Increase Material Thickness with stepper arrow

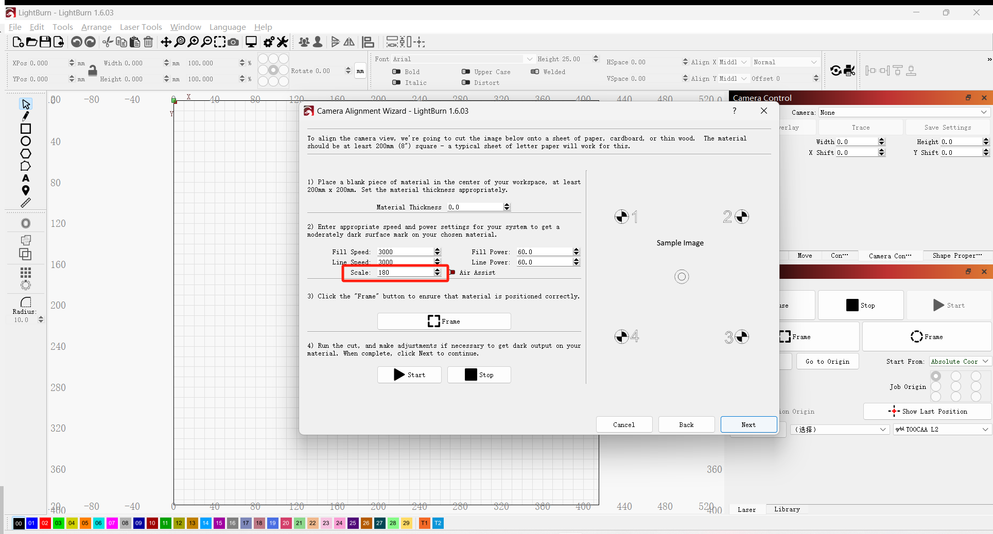point(507,205)
